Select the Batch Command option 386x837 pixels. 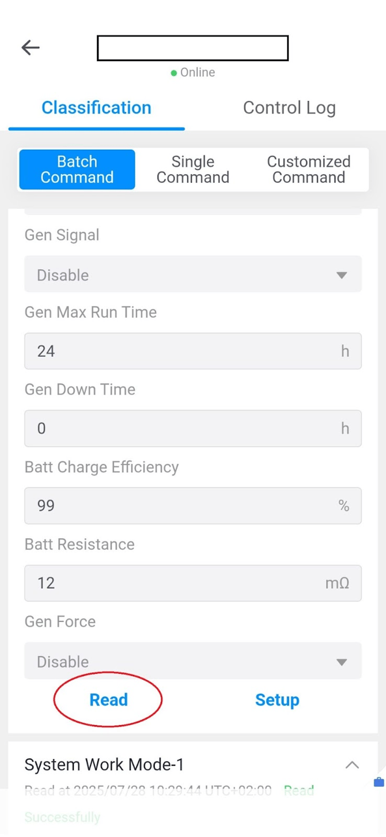coord(77,169)
